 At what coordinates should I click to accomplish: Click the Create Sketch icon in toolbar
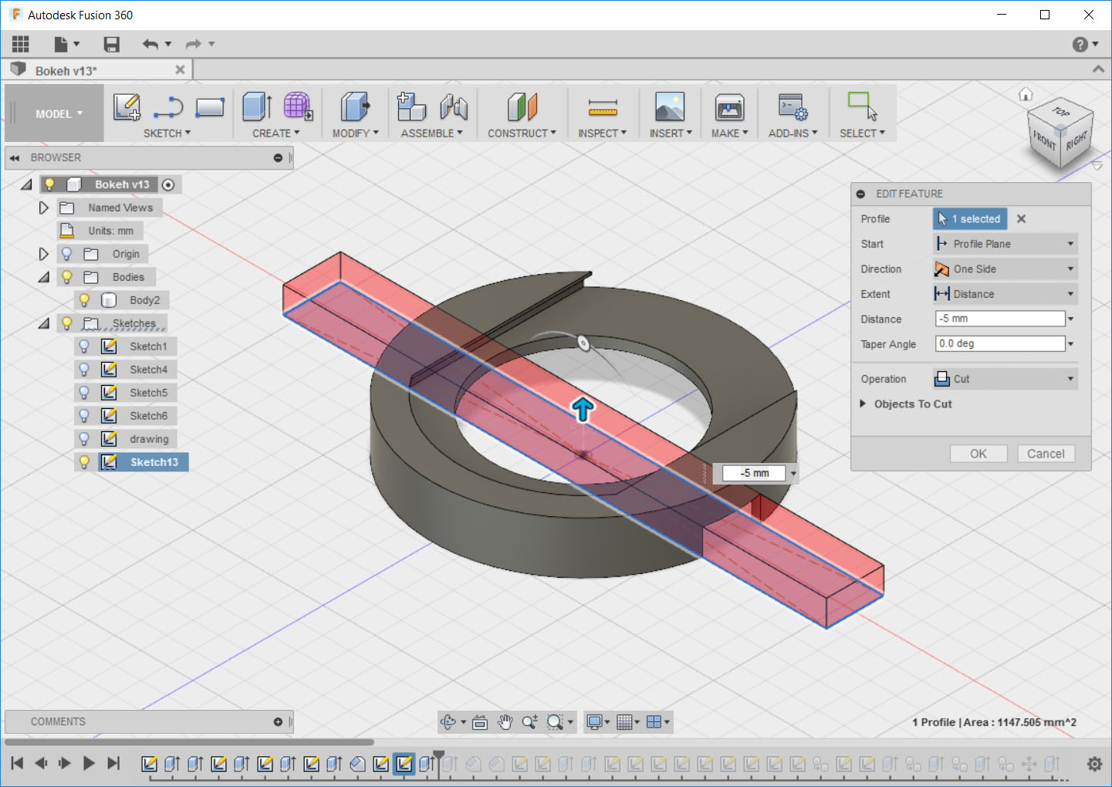click(x=127, y=106)
